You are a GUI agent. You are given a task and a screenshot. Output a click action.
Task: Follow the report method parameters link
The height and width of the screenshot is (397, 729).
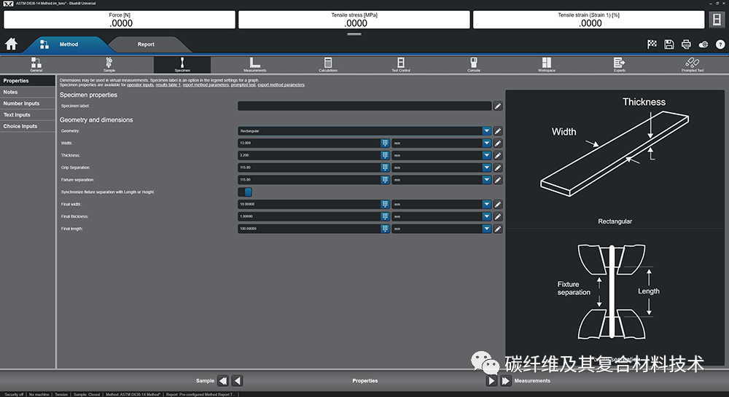(x=206, y=85)
